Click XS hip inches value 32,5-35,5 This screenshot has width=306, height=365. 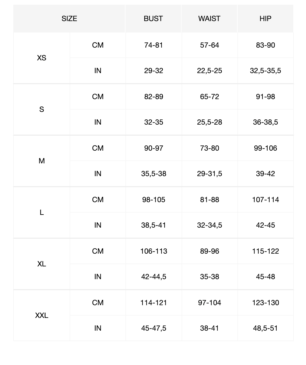[265, 71]
